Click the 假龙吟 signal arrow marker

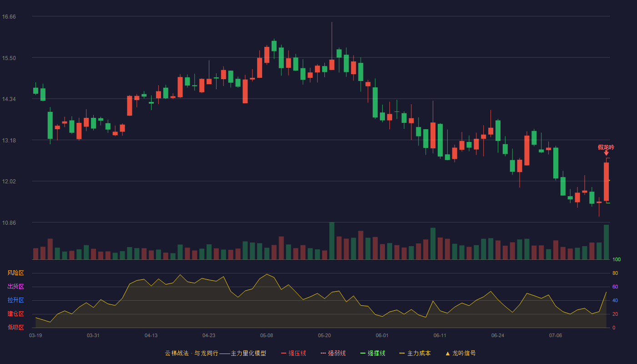(x=606, y=153)
